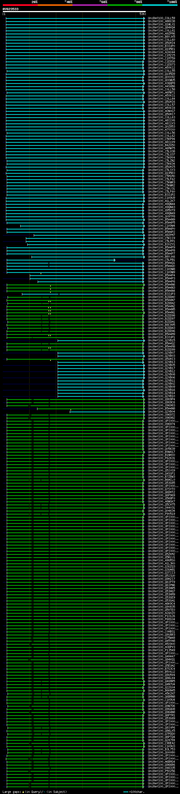Click the orange ~40% identity legend segment
Viewport: 180px width, 794px height.
pos(55,5)
